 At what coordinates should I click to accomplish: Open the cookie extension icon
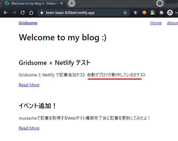click(x=144, y=13)
